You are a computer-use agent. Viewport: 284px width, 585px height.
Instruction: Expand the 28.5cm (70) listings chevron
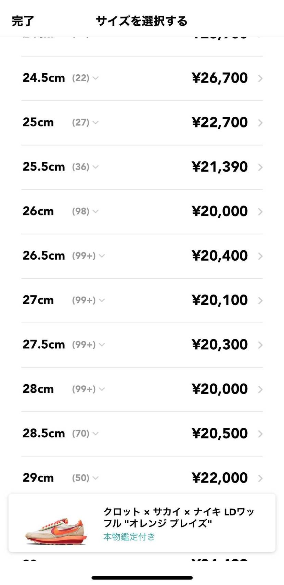point(95,434)
